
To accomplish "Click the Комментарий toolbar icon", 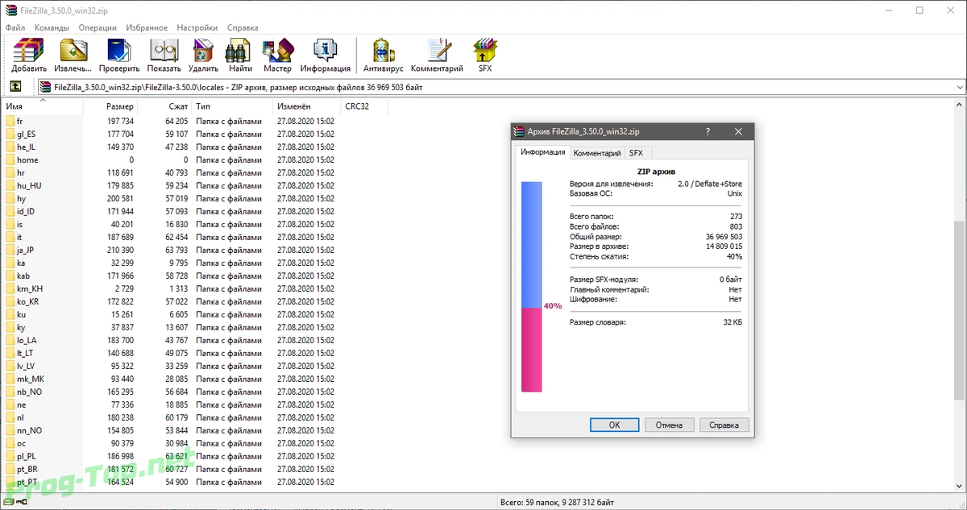I will [x=437, y=51].
